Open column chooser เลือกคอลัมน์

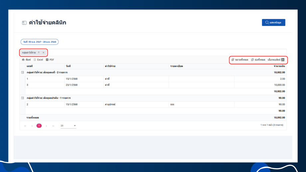click(276, 60)
